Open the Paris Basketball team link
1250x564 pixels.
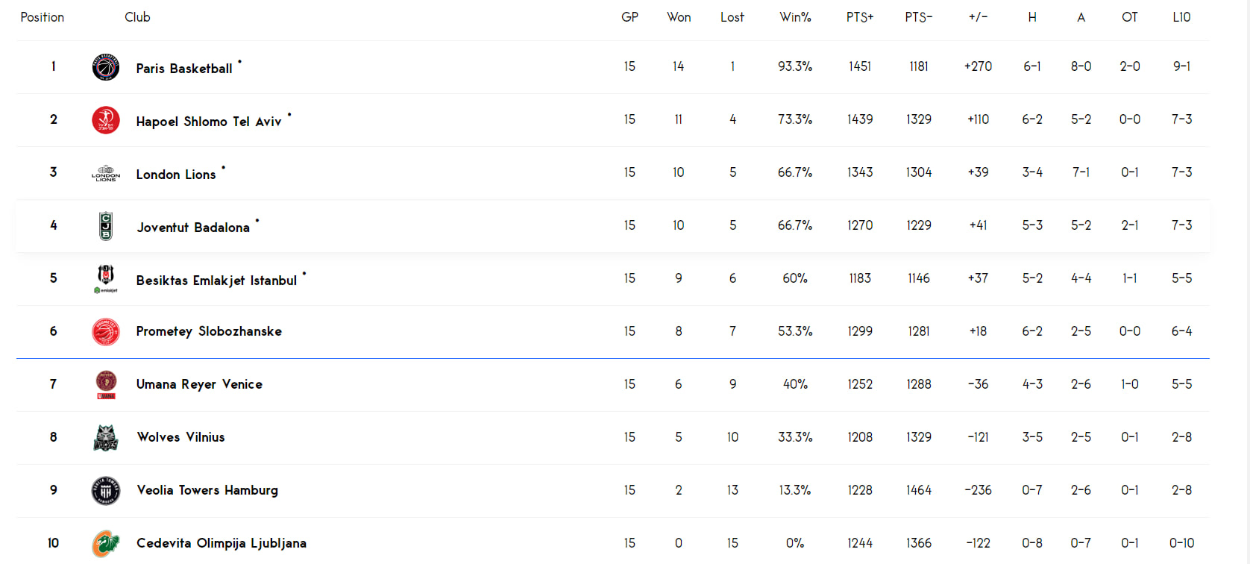click(184, 69)
